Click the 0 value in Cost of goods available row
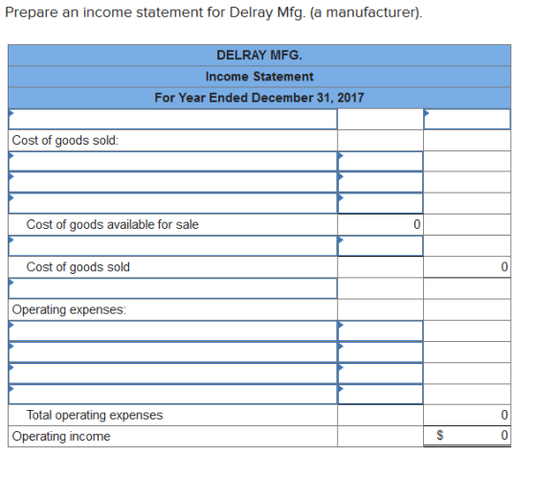 point(416,224)
